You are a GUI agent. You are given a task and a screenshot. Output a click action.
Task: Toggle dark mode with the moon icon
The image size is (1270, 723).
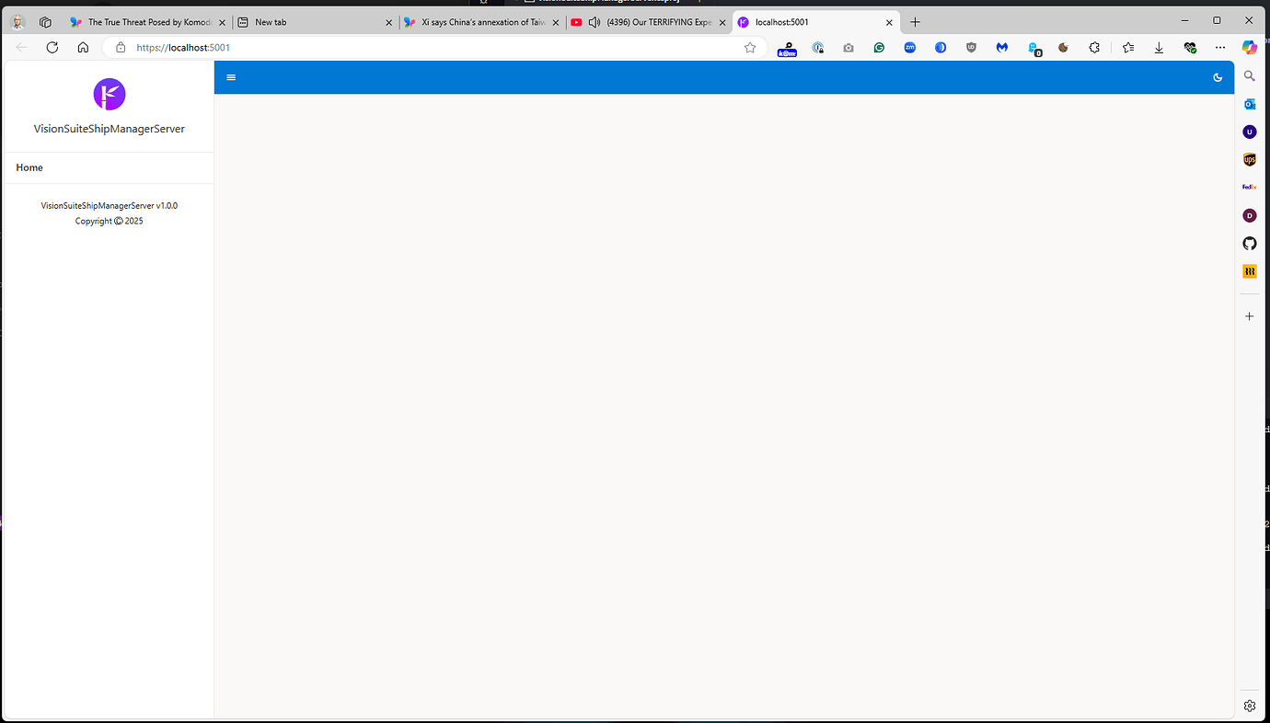tap(1218, 77)
